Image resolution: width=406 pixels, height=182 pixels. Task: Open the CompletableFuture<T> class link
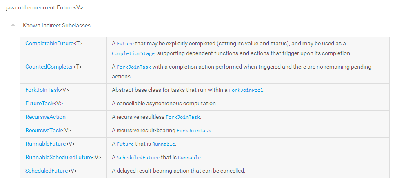[x=49, y=43]
